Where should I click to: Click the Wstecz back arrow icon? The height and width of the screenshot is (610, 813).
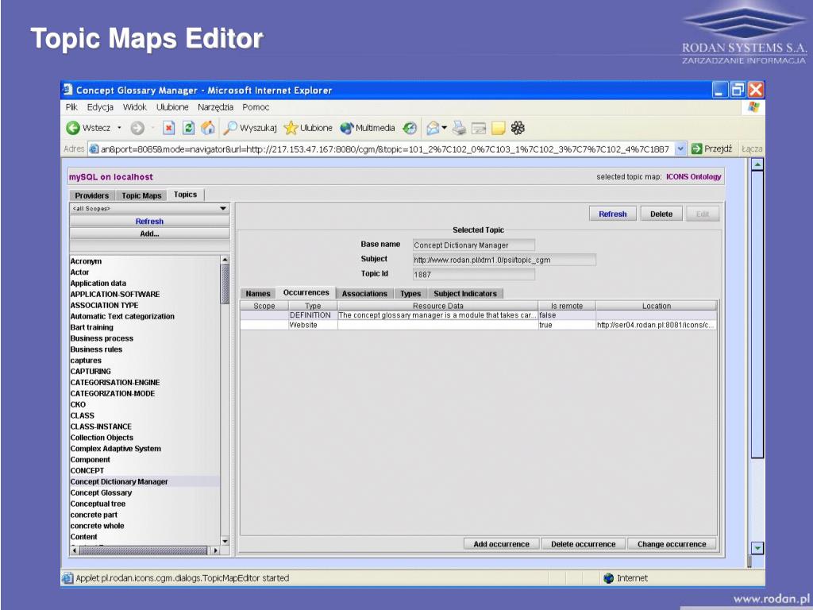pos(73,128)
